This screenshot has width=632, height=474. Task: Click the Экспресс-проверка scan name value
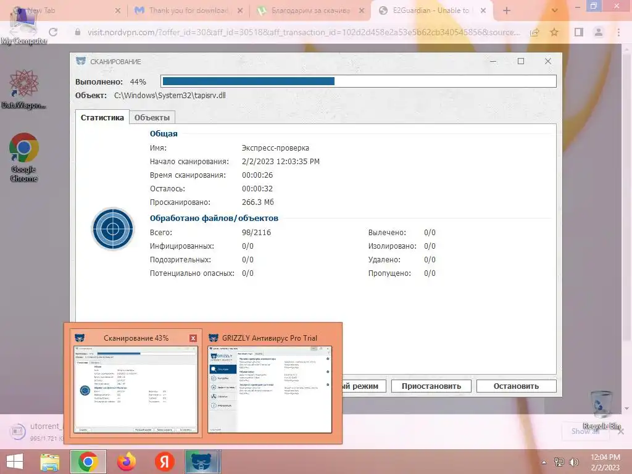(x=275, y=148)
